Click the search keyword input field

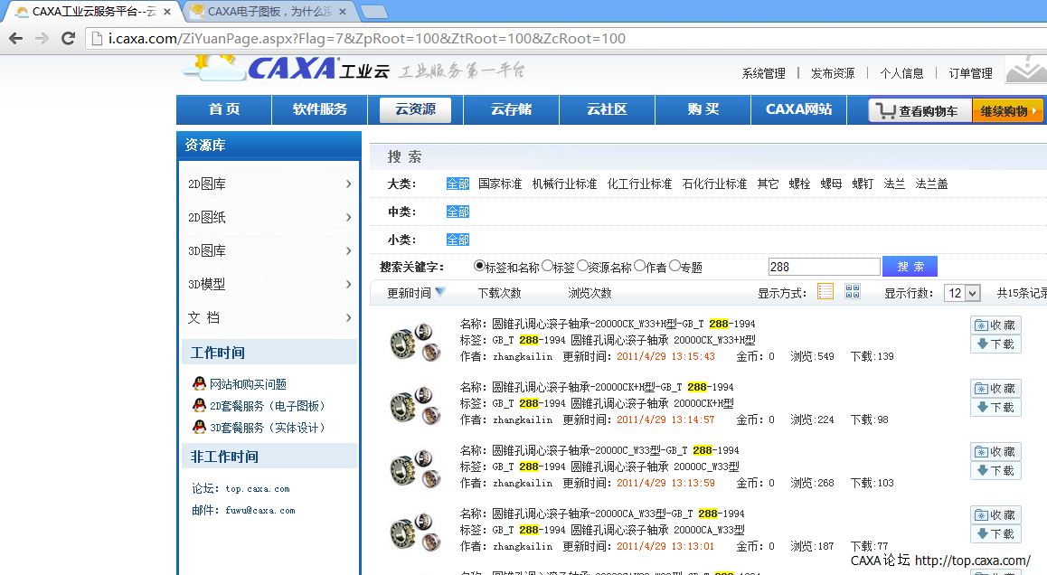pyautogui.click(x=823, y=267)
